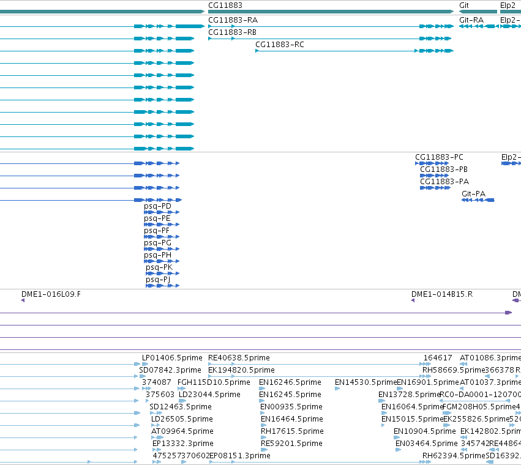Click the psq-PF label
The height and width of the screenshot is (465, 521).
(157, 231)
